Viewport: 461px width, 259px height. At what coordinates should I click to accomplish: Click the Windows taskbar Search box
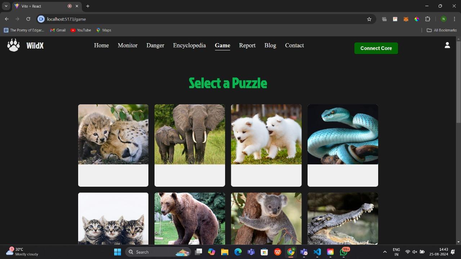(x=158, y=252)
